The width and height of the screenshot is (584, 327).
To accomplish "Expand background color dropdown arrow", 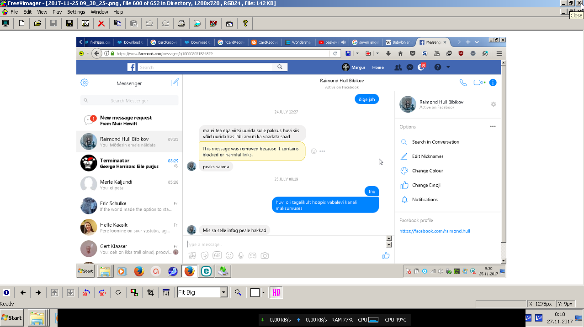I will [x=263, y=292].
